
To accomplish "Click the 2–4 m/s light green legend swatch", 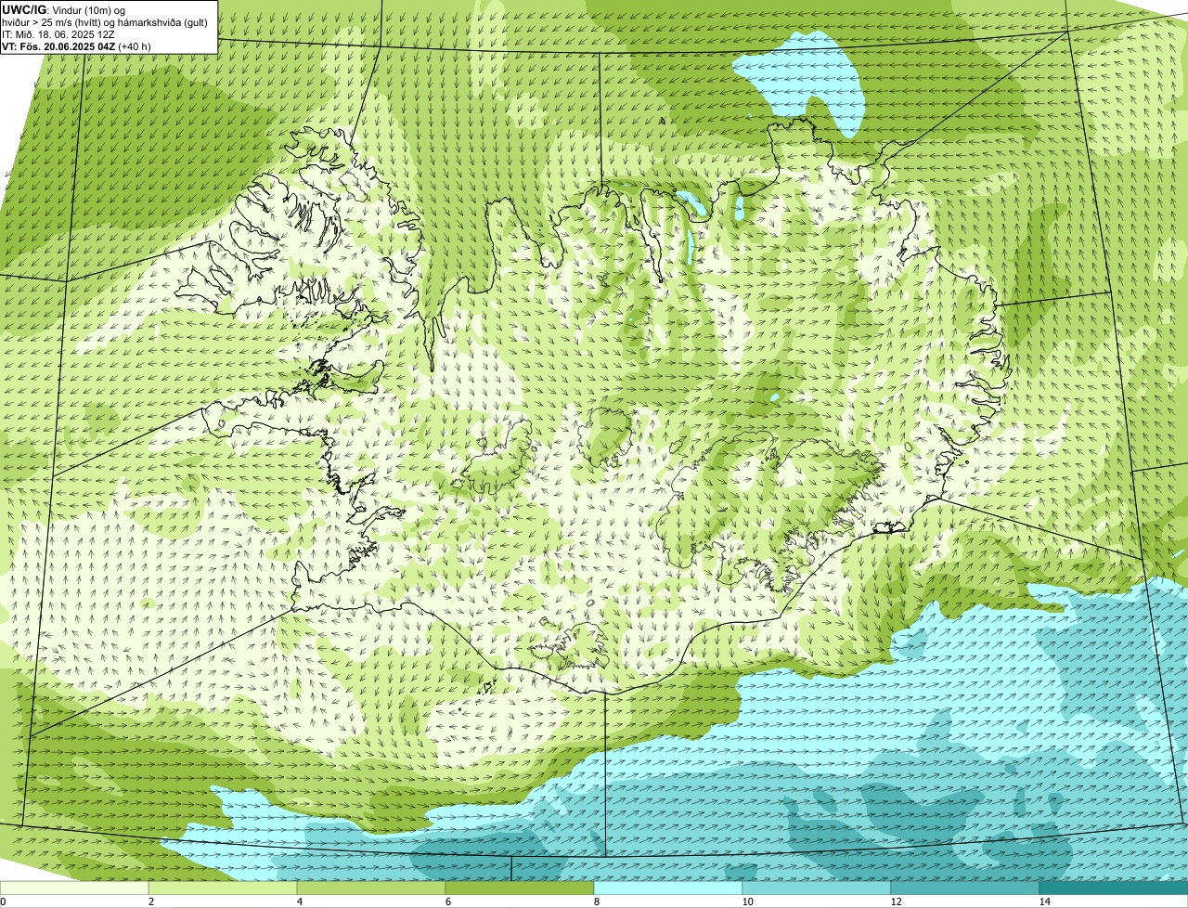I will (224, 889).
